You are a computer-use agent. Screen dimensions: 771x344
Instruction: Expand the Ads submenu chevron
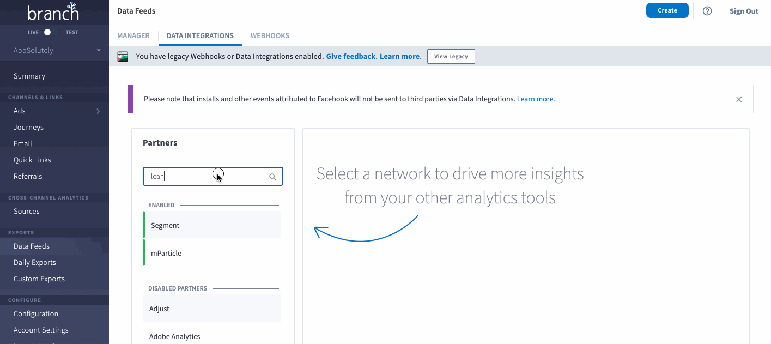[x=98, y=111]
